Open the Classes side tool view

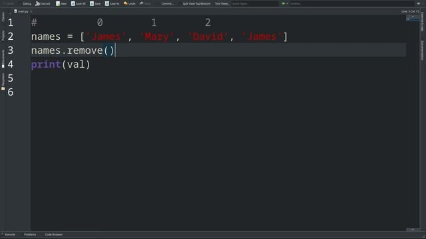[x=3, y=17]
